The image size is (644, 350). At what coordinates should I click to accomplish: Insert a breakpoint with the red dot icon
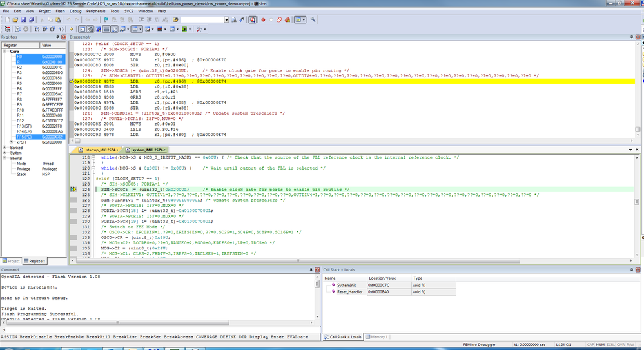[x=263, y=20]
